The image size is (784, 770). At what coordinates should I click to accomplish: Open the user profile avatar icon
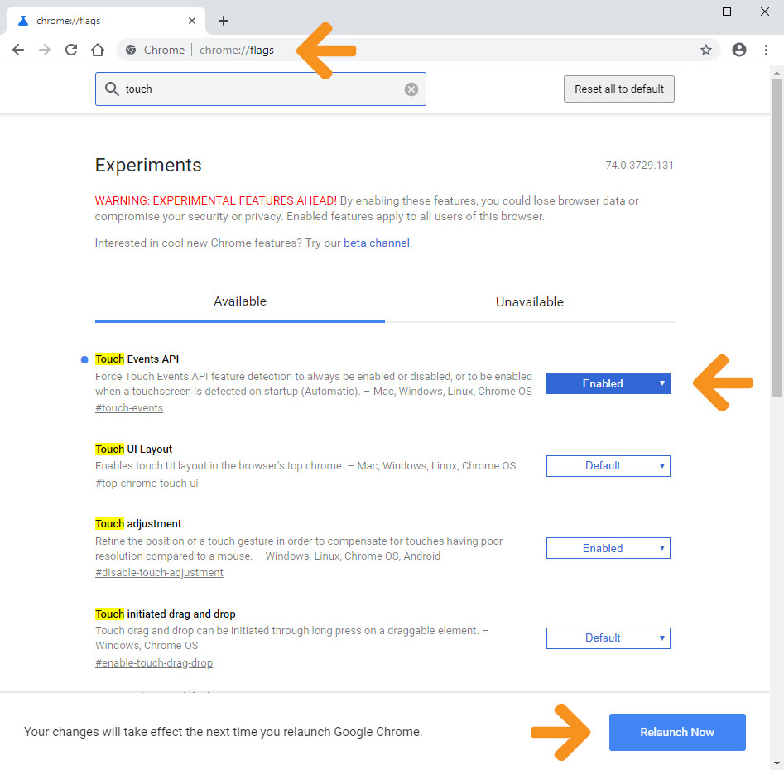point(739,50)
